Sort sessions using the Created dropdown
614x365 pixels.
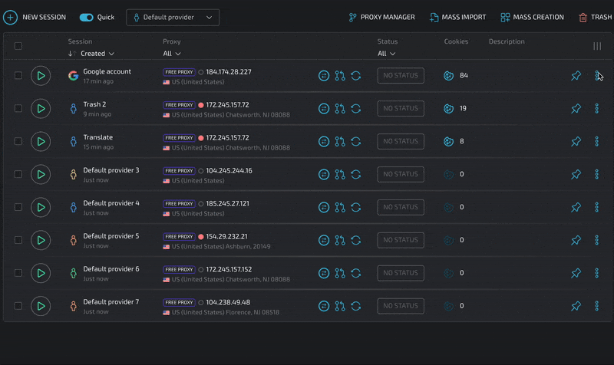(97, 54)
